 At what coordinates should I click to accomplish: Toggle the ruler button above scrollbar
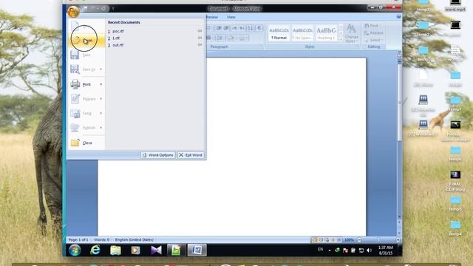click(x=399, y=55)
